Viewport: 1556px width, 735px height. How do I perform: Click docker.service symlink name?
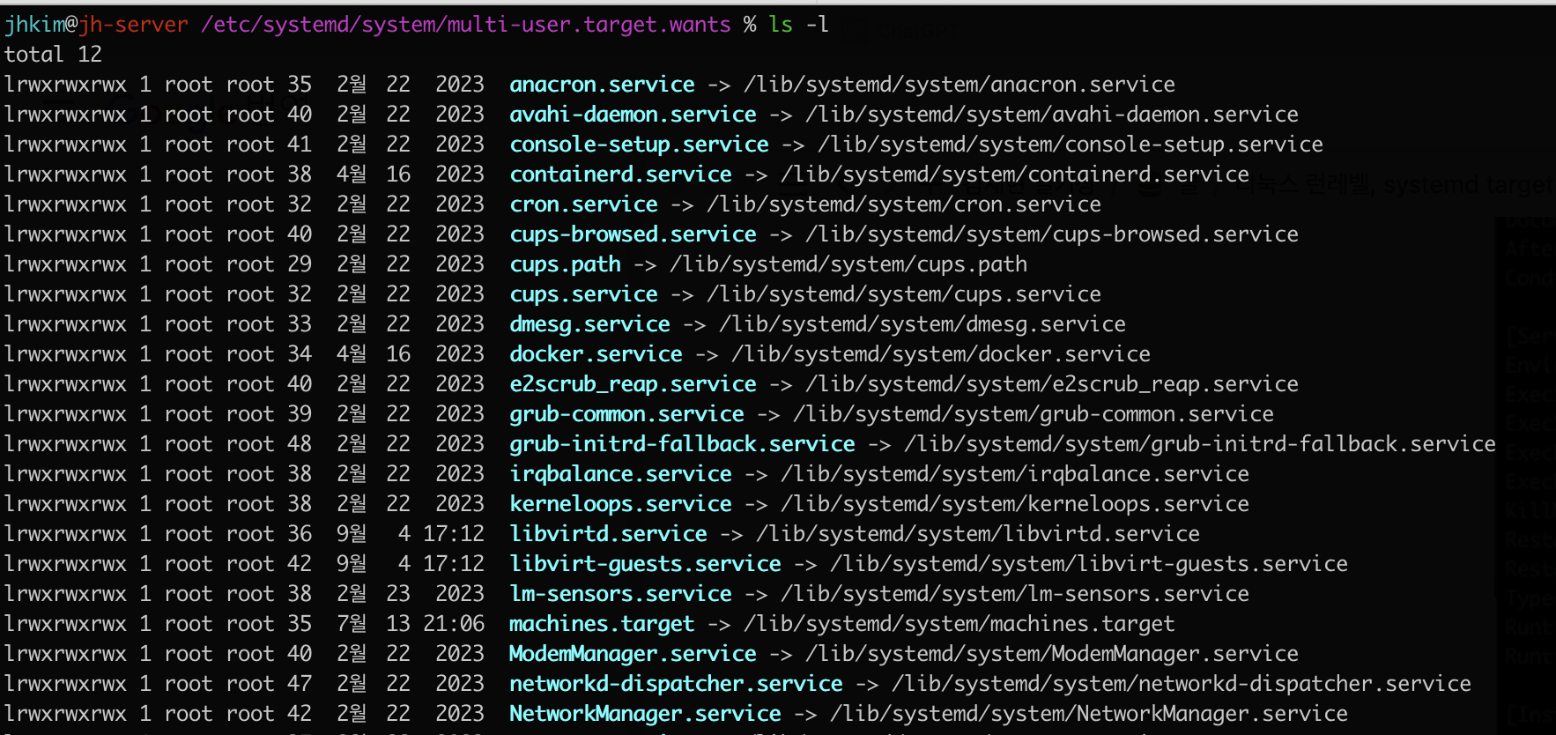[x=596, y=354]
